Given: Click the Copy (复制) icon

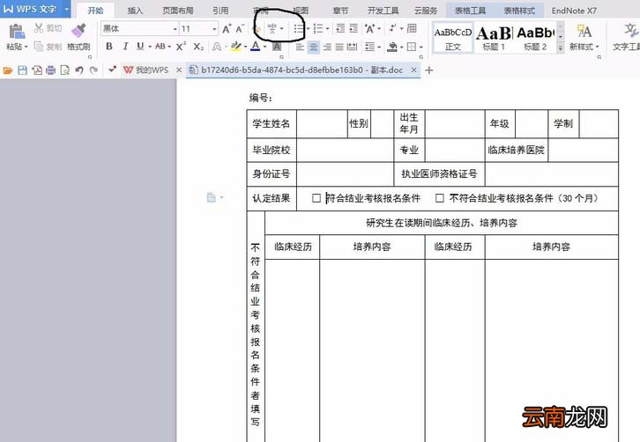Looking at the screenshot, I should pos(39,47).
